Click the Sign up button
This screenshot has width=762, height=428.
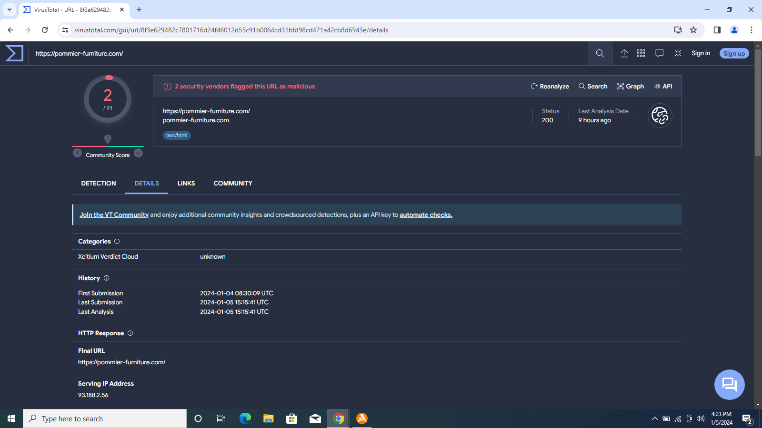734,53
